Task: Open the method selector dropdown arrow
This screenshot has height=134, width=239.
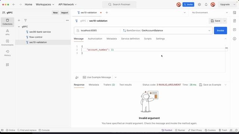Action: point(209,31)
